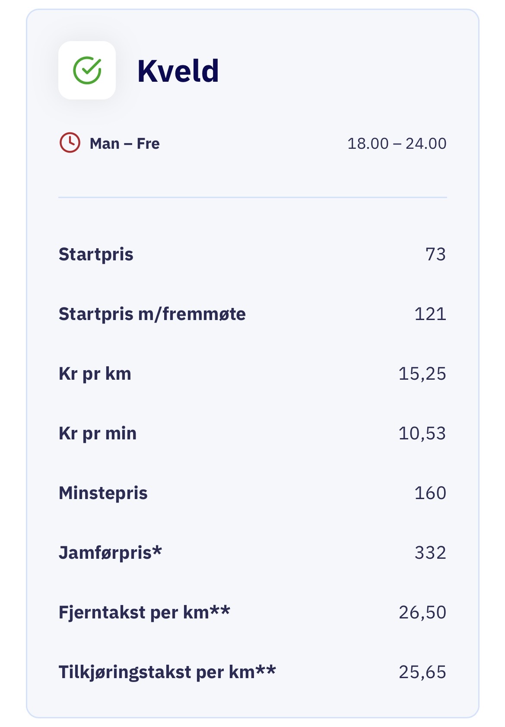
Task: Click the Jamførpris value 332
Action: click(x=430, y=553)
